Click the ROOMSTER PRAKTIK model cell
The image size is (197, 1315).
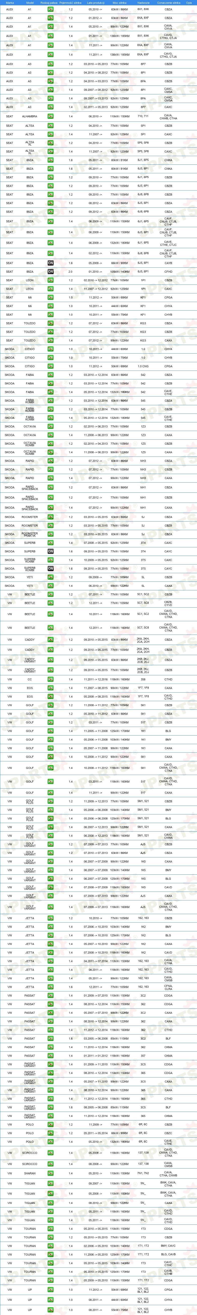coord(29,534)
